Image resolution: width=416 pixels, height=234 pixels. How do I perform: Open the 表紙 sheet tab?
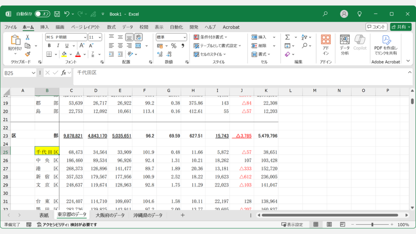point(44,215)
